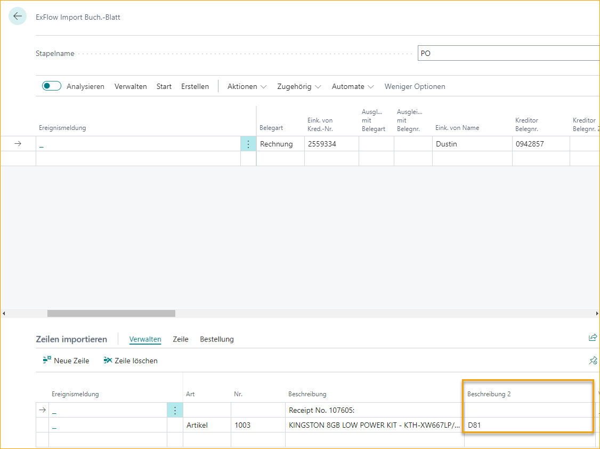
Task: Click the Neue Zeile icon
Action: coord(47,361)
